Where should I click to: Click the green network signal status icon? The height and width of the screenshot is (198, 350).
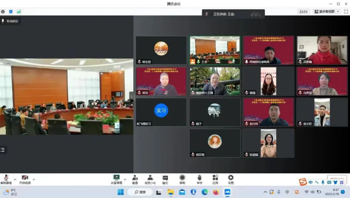click(19, 12)
